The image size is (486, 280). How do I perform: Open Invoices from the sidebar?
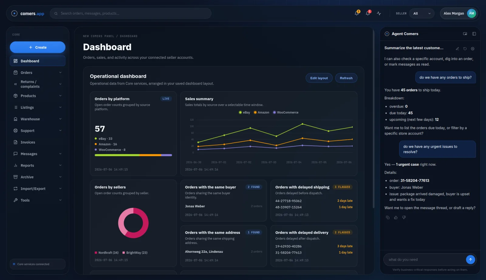[38, 142]
